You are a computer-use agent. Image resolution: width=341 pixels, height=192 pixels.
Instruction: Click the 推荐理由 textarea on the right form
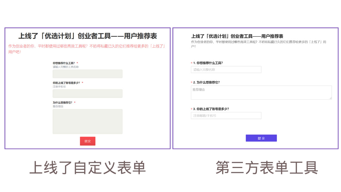(x=261, y=92)
